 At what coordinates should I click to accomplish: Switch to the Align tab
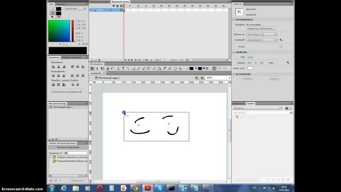[x=54, y=58]
